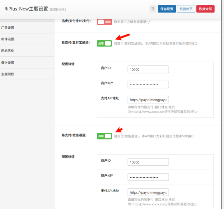Focus 商户ID field under 支付宝通道
This screenshot has height=209, width=224.
pos(148,69)
